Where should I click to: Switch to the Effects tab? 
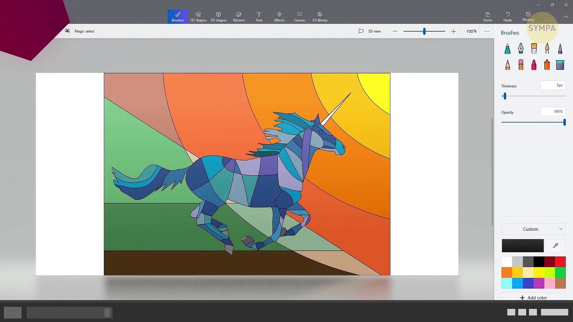279,17
